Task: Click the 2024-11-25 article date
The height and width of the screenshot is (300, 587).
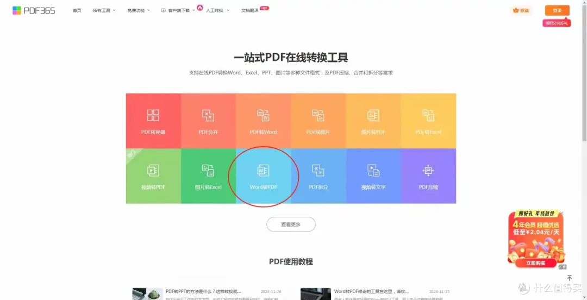Action: pyautogui.click(x=439, y=291)
